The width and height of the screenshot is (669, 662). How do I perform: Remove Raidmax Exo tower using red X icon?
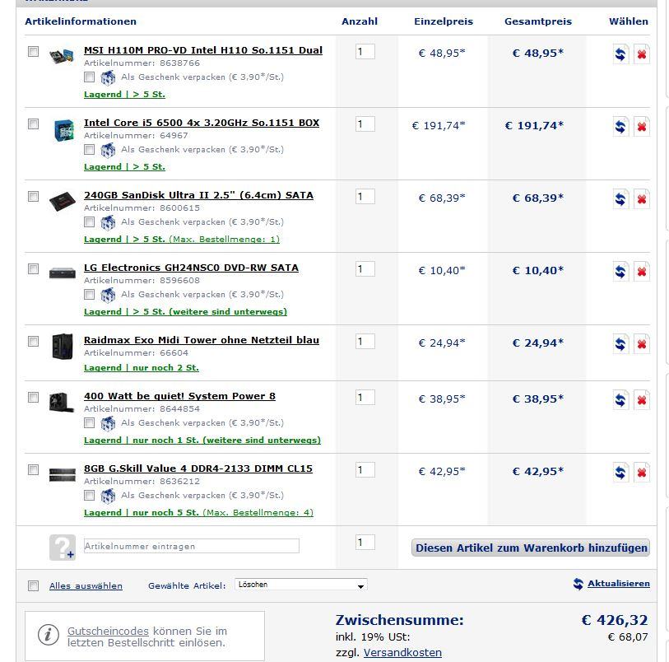[641, 344]
